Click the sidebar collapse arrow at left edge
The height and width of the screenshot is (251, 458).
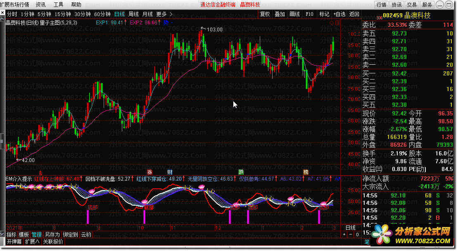pos(2,19)
